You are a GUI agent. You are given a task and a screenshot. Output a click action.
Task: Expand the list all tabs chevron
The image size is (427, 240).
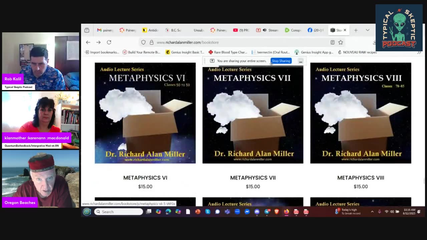pyautogui.click(x=367, y=30)
